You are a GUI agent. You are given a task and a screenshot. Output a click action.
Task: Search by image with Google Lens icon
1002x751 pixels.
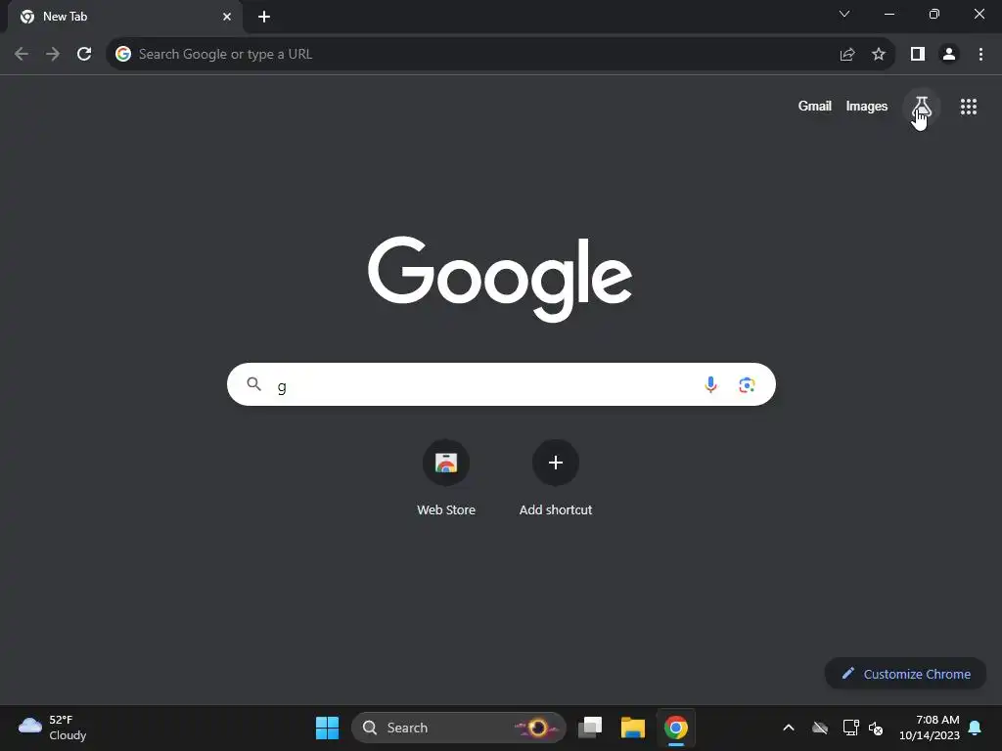[747, 384]
